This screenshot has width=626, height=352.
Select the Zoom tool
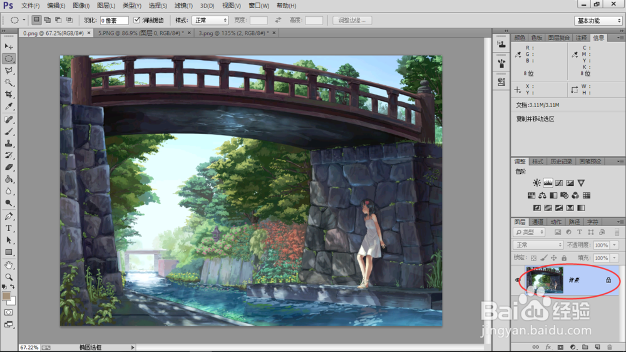click(x=9, y=277)
